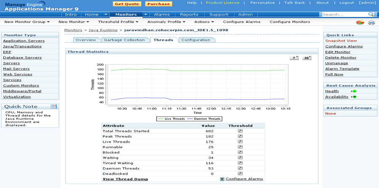Click threshold icon for Total Threads Started
Viewport: 379px width, 188px height.
pyautogui.click(x=240, y=131)
